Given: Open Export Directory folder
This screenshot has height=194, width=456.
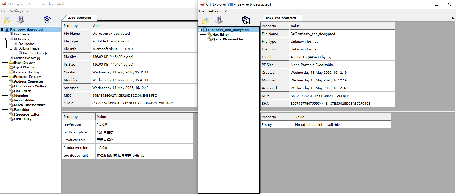Looking at the screenshot, I should [x=24, y=63].
